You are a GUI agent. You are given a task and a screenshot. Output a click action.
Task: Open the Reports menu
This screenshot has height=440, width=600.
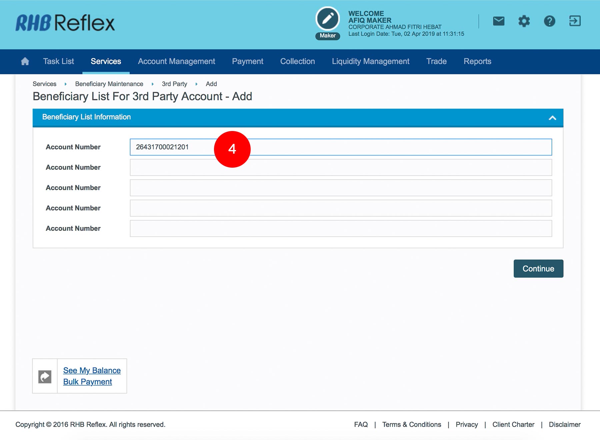point(477,61)
